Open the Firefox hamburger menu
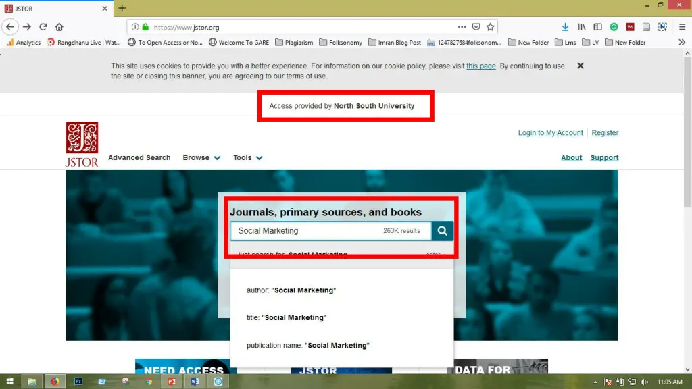Screen dimensions: 692x389 pos(683,27)
